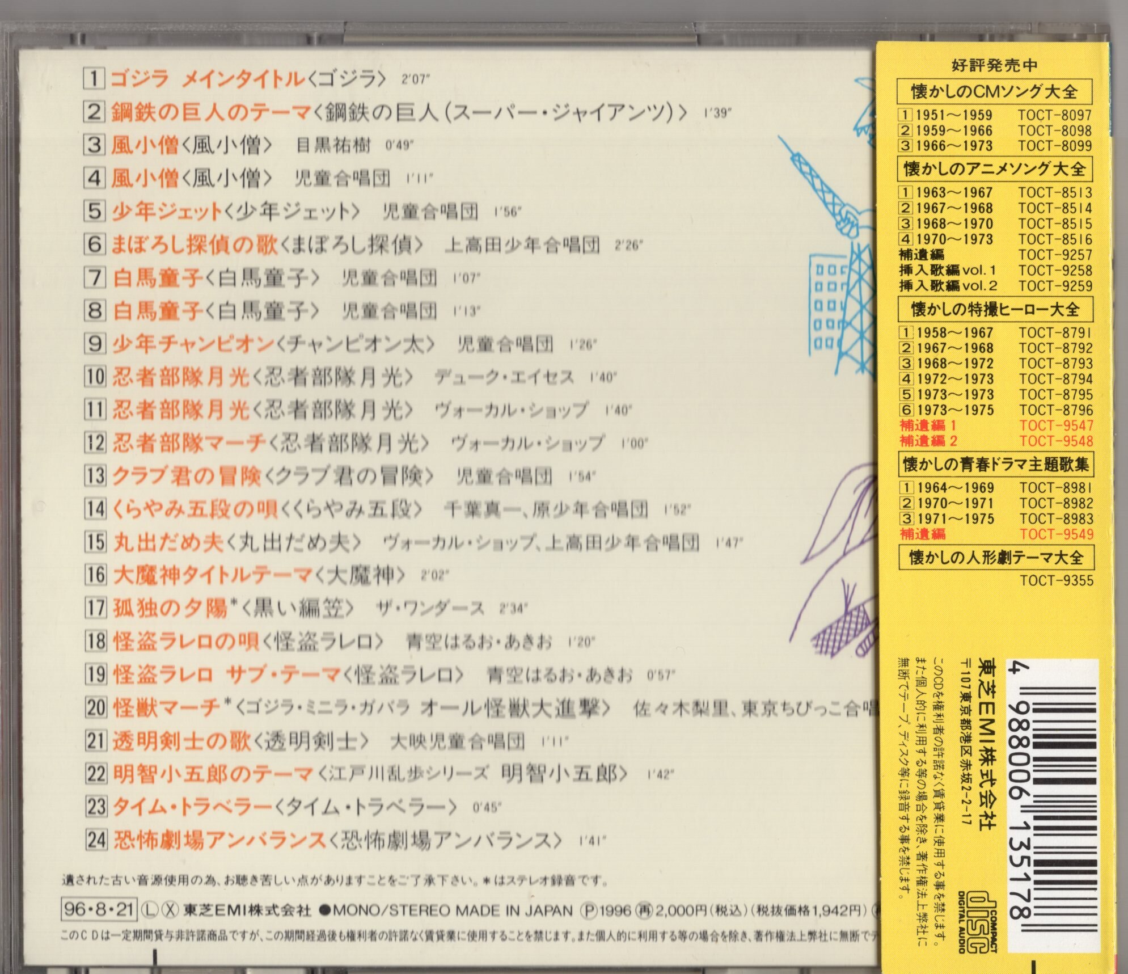Click 挿入歌編 vol.1 entry
The image size is (1128, 974).
[948, 271]
